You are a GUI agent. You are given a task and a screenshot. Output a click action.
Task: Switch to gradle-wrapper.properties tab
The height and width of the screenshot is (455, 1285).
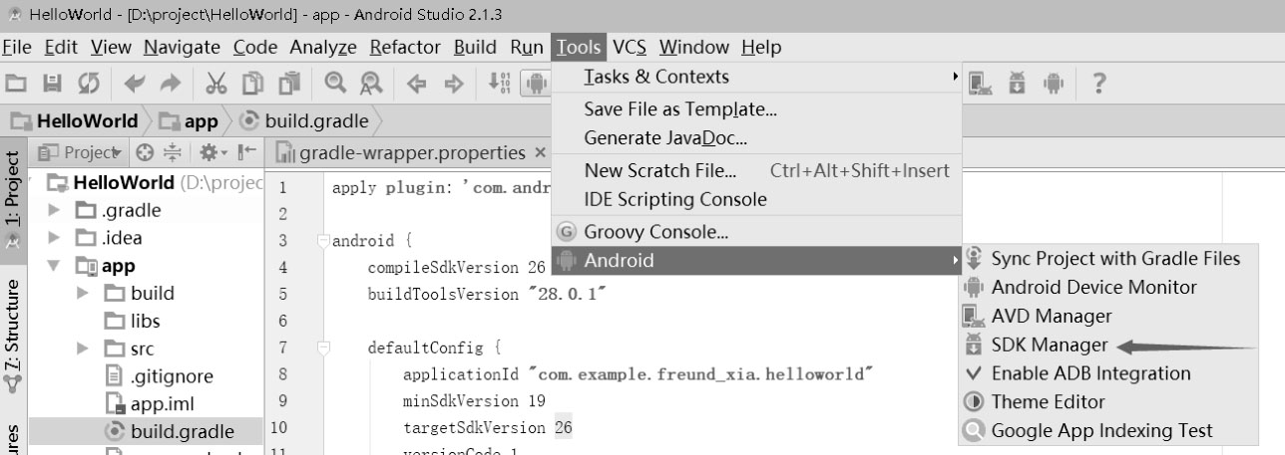point(410,153)
